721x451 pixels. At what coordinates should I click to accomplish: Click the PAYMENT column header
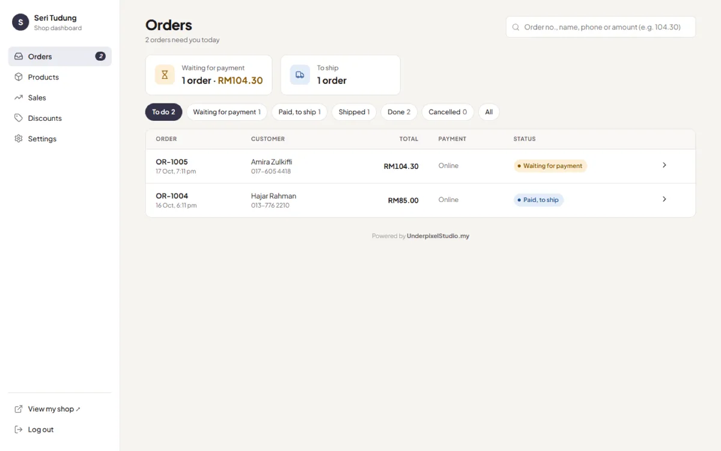coord(452,139)
